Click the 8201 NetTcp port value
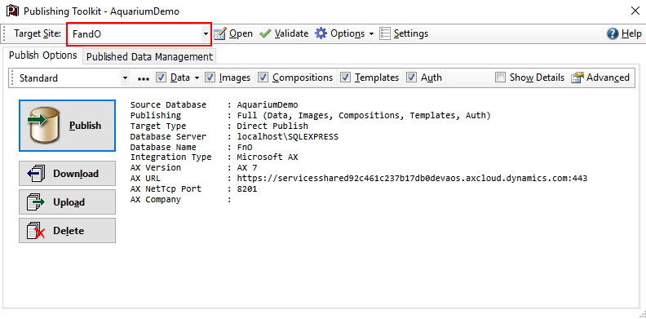The image size is (646, 319). point(247,189)
